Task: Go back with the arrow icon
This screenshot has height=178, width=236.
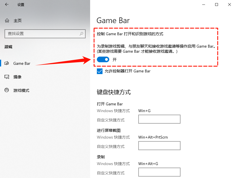Action: coord(7,5)
